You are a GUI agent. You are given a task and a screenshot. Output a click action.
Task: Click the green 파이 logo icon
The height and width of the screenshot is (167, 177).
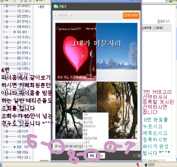pos(56,6)
